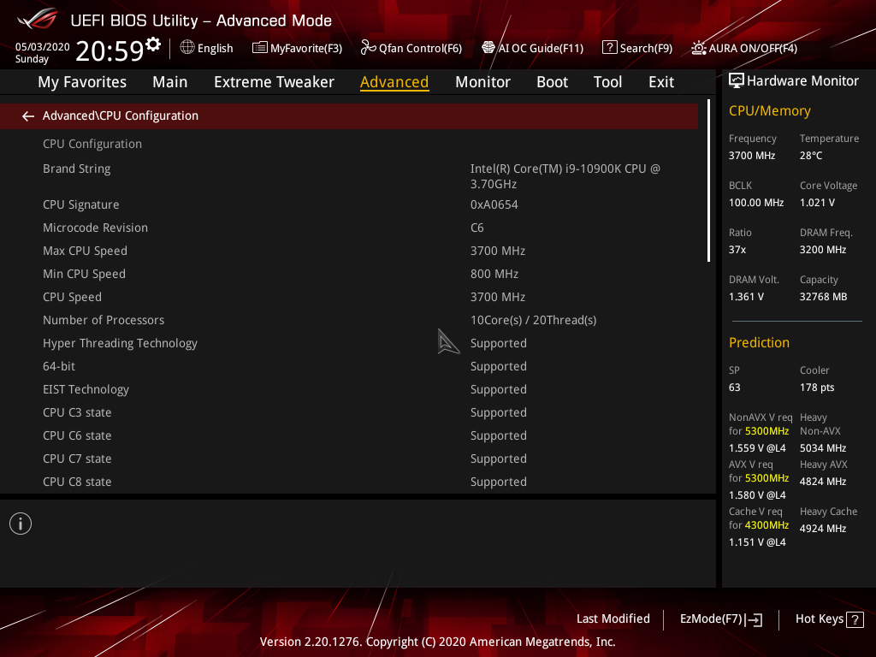Click the 64-bit label
Screen dimensions: 876x657
59,366
